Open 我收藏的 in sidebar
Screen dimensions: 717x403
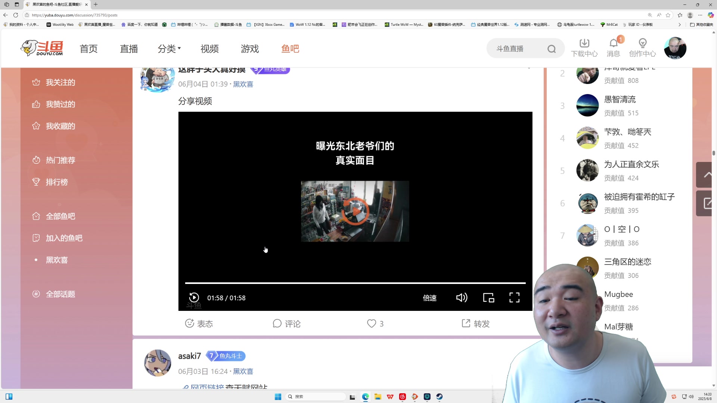(x=53, y=126)
